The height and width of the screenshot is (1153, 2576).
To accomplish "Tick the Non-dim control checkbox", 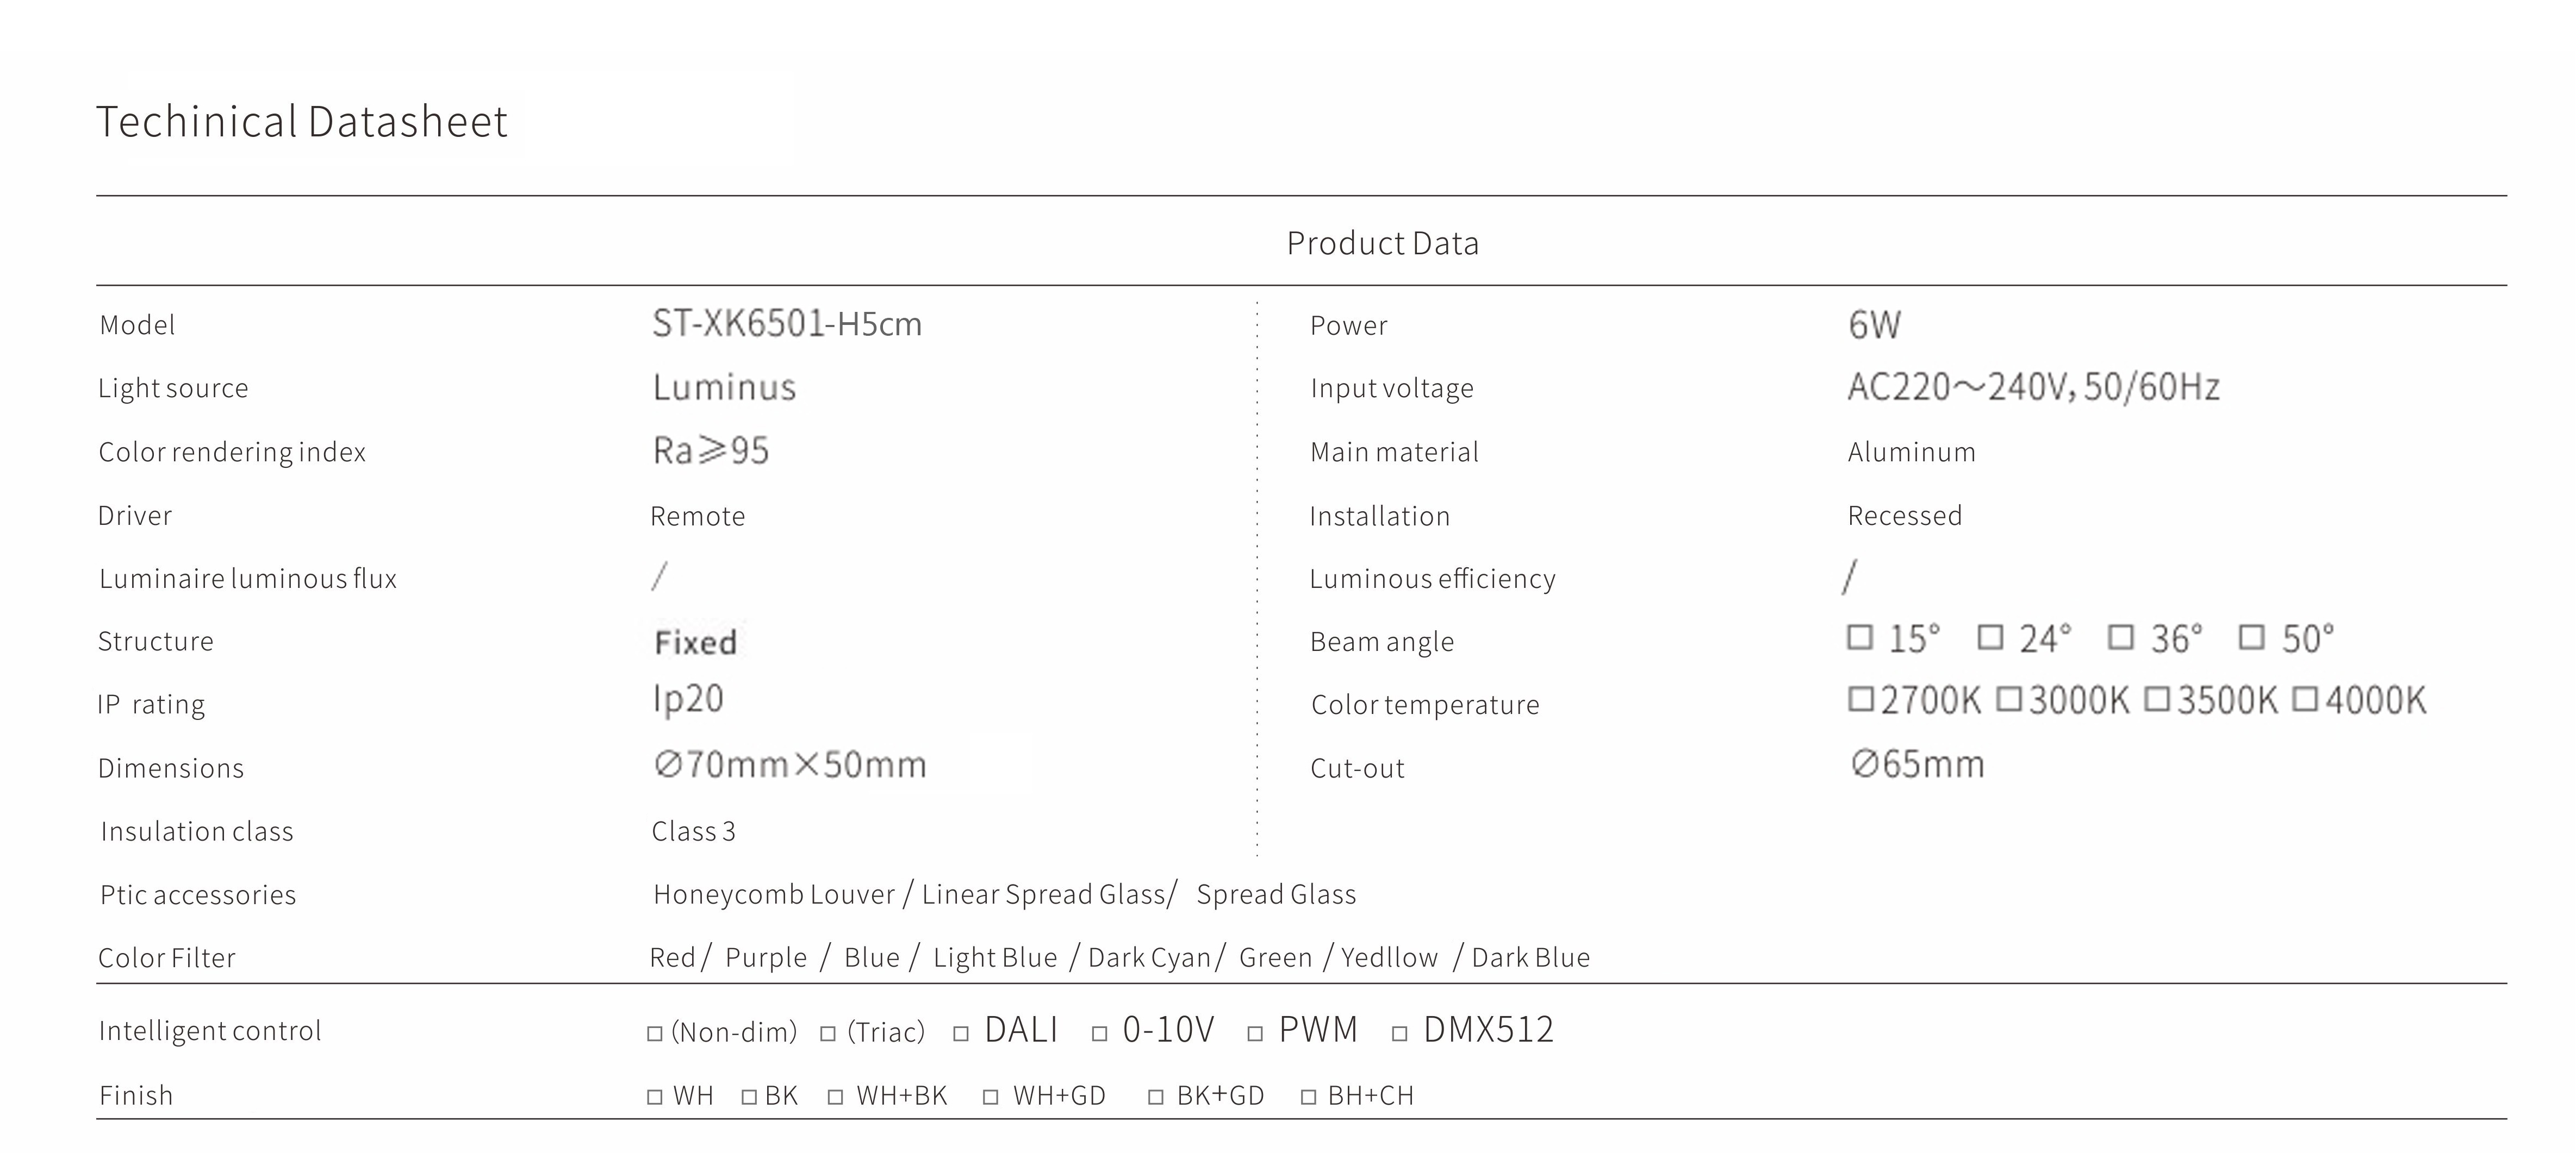I will tap(655, 1033).
